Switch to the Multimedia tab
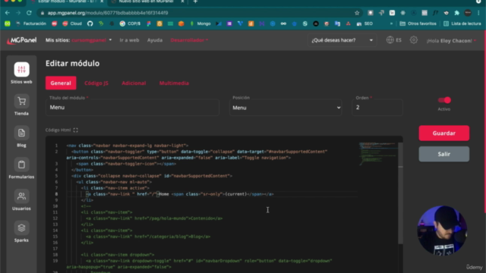The image size is (486, 273). click(x=174, y=83)
